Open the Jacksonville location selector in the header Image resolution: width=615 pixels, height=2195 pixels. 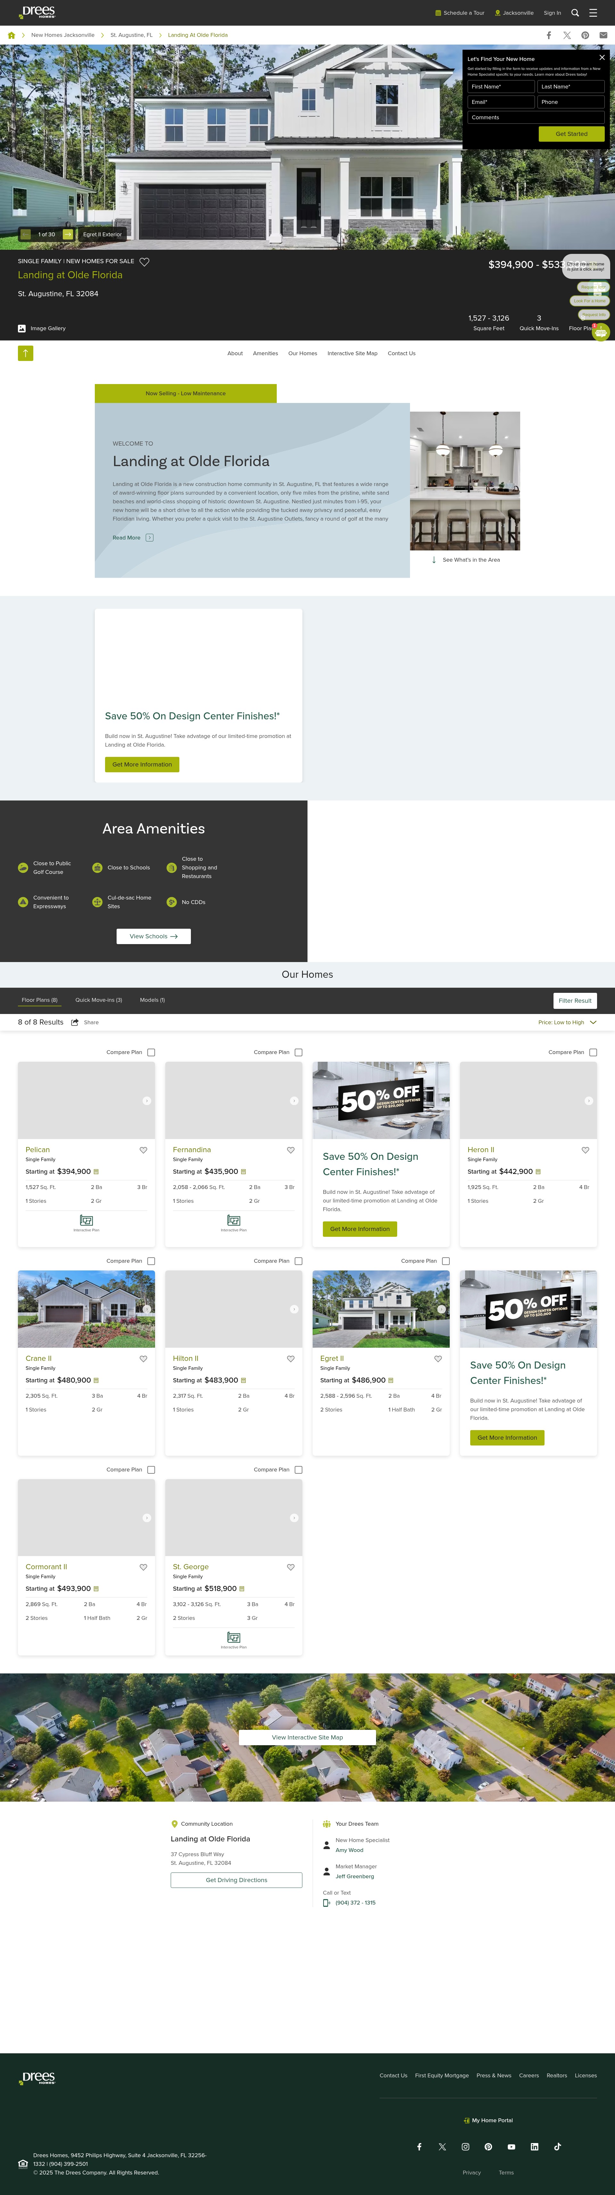(514, 13)
